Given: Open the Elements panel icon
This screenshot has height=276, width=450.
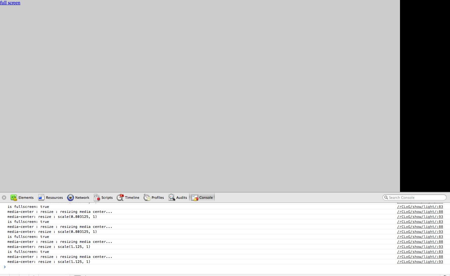Looking at the screenshot, I should pyautogui.click(x=14, y=198).
